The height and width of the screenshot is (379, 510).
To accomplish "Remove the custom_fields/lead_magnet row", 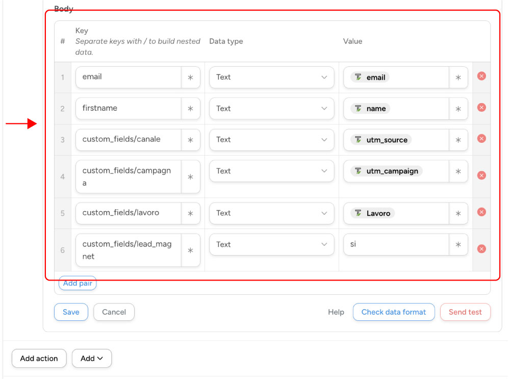I will 480,249.
